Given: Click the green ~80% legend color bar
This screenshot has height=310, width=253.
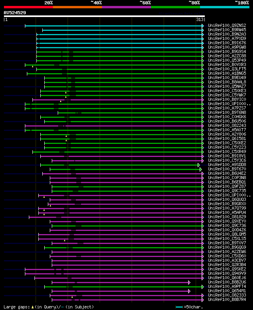Looking at the screenshot, I should pos(176,7).
